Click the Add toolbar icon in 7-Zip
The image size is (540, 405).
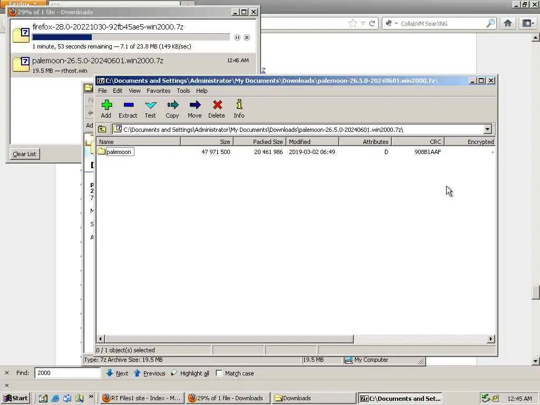(x=107, y=109)
